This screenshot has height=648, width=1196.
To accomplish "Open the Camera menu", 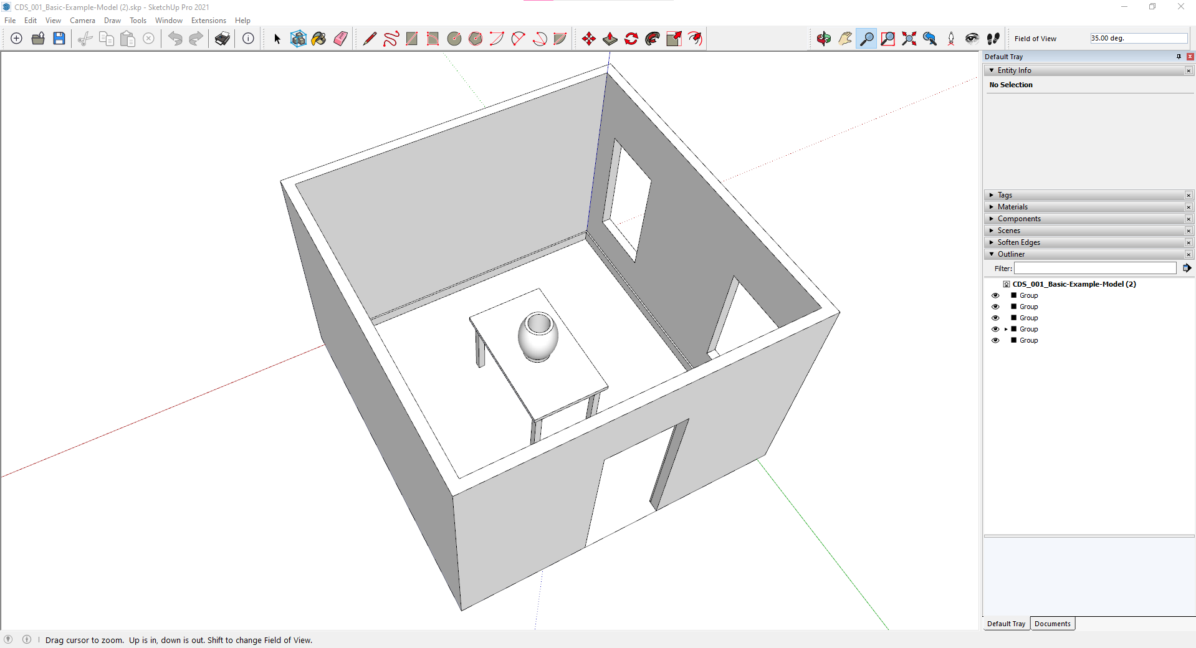I will 82,21.
